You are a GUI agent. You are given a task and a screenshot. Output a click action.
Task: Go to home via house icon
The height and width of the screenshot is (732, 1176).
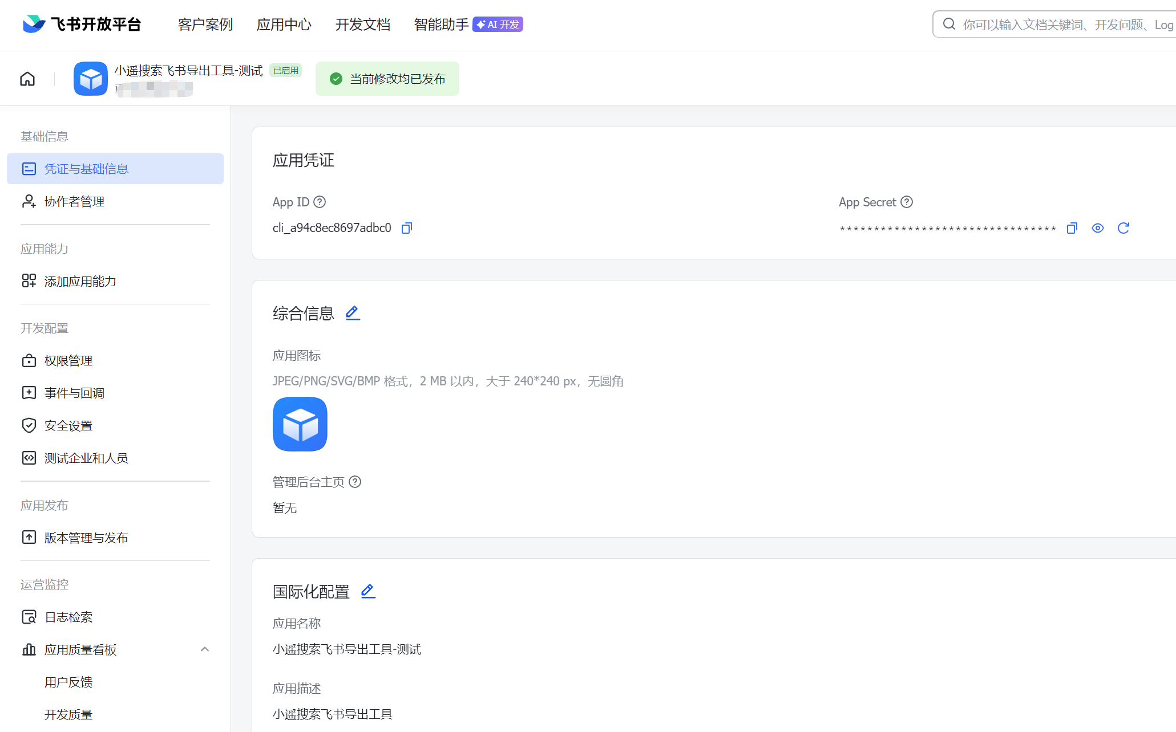pyautogui.click(x=27, y=79)
